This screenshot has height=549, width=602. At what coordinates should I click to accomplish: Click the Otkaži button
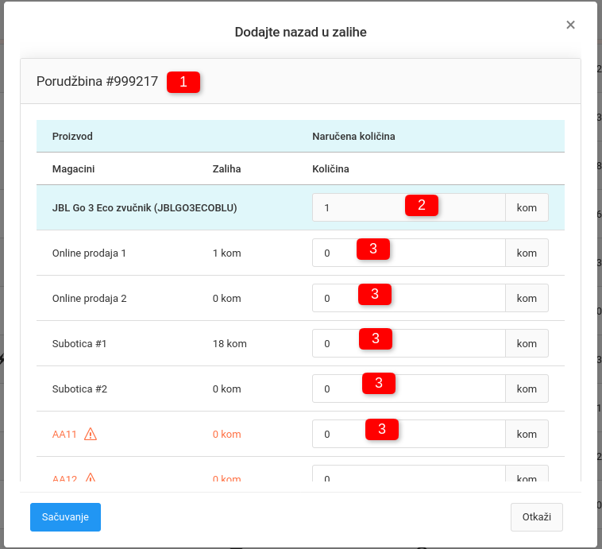(x=536, y=516)
